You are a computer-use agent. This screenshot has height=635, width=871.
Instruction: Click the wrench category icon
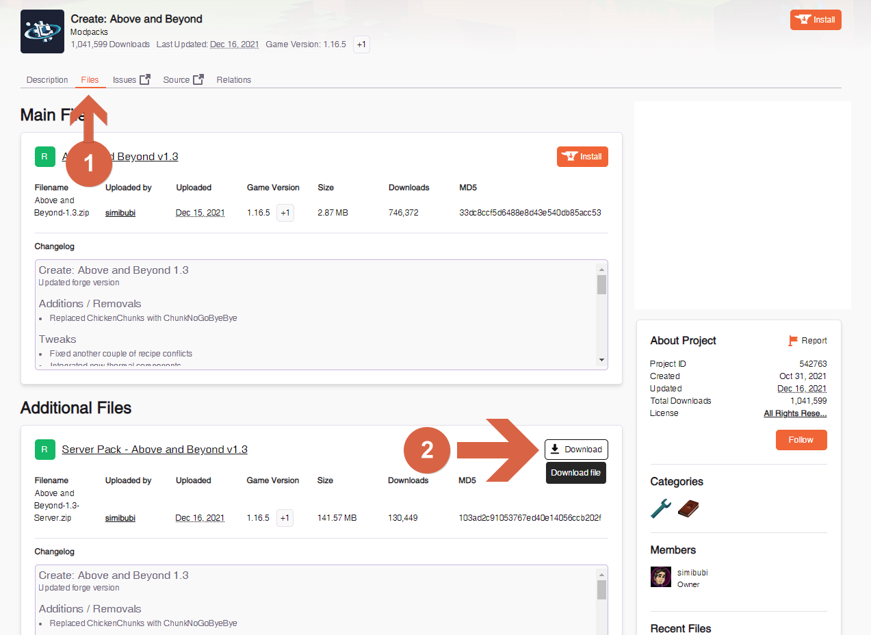click(661, 508)
